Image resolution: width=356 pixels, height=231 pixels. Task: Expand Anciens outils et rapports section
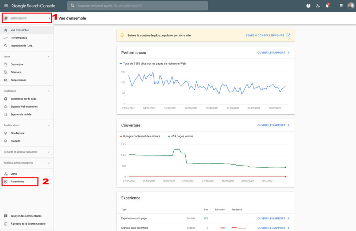49,163
